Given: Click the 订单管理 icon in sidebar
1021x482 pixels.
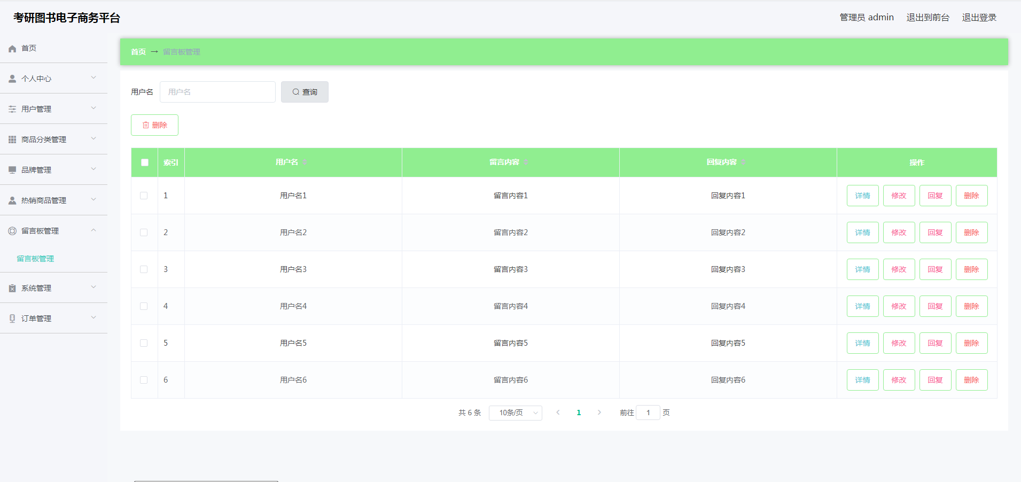Looking at the screenshot, I should 12,318.
